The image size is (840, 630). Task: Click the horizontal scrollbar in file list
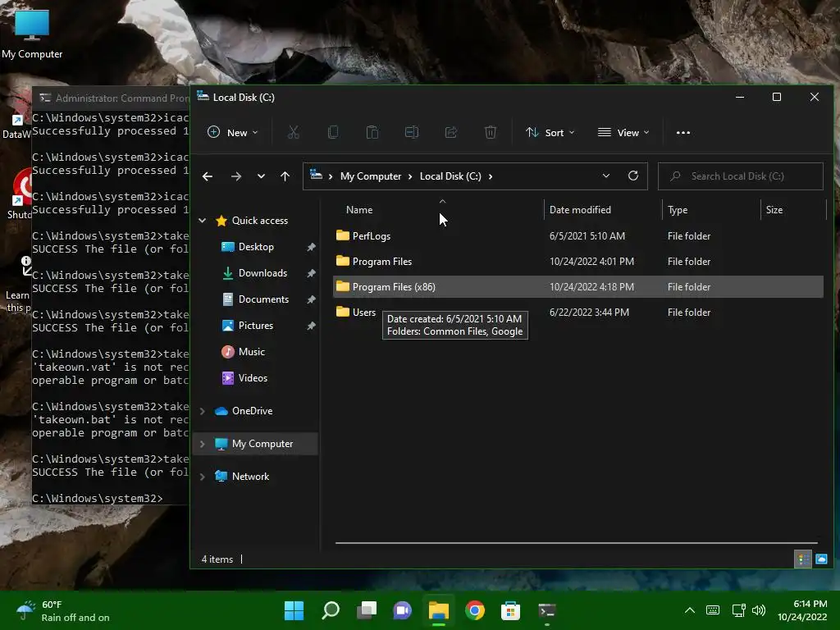[x=576, y=543]
